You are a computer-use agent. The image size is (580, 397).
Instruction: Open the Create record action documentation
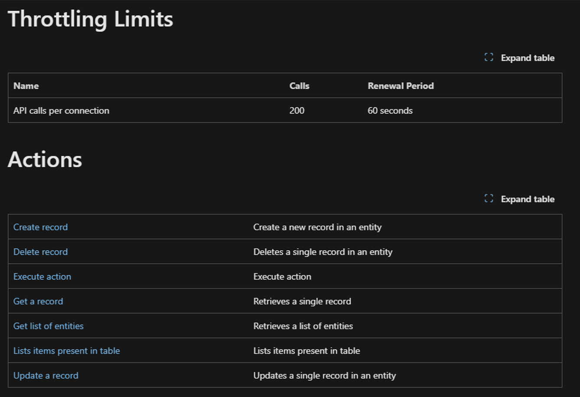(40, 227)
